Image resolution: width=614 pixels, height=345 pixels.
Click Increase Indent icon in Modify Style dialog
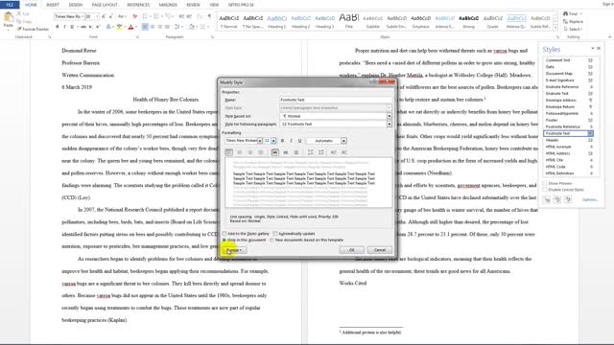click(344, 152)
